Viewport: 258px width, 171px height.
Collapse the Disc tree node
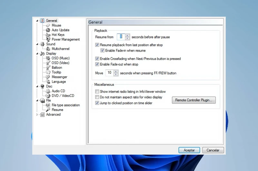coord(37,86)
